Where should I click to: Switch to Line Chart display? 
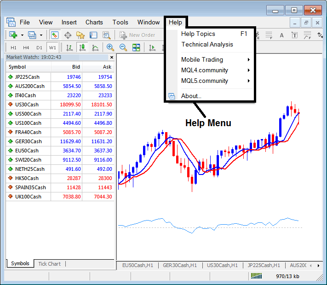coord(95,47)
